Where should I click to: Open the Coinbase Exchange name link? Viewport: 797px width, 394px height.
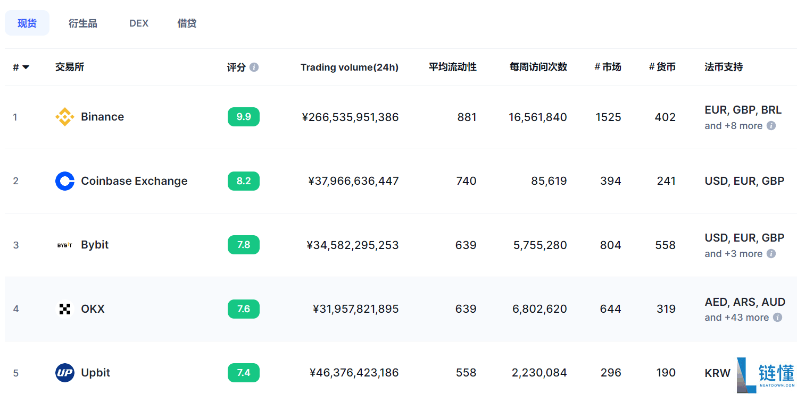coord(134,181)
